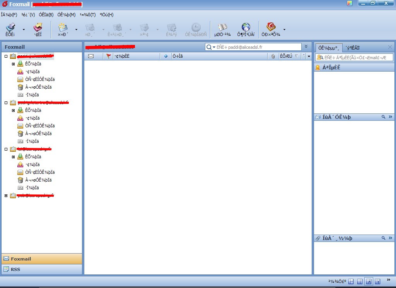
Task: Click the receive mail toolbar icon
Action: (10, 29)
